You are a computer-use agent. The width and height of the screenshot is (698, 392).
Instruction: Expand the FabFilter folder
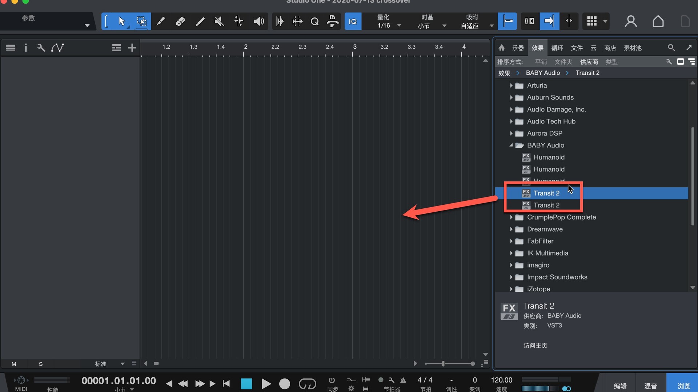point(511,241)
